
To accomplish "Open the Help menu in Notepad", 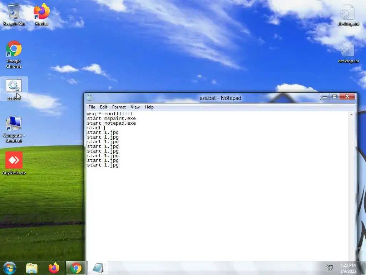I will [149, 107].
